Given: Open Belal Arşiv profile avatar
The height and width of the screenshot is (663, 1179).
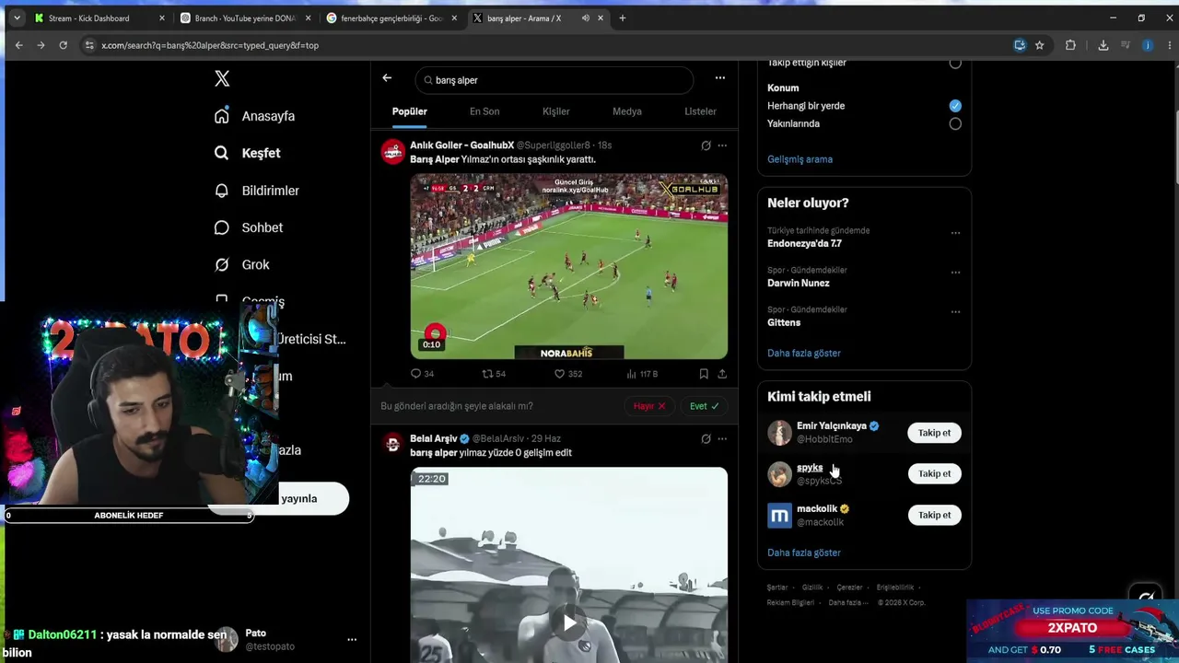Looking at the screenshot, I should (393, 445).
